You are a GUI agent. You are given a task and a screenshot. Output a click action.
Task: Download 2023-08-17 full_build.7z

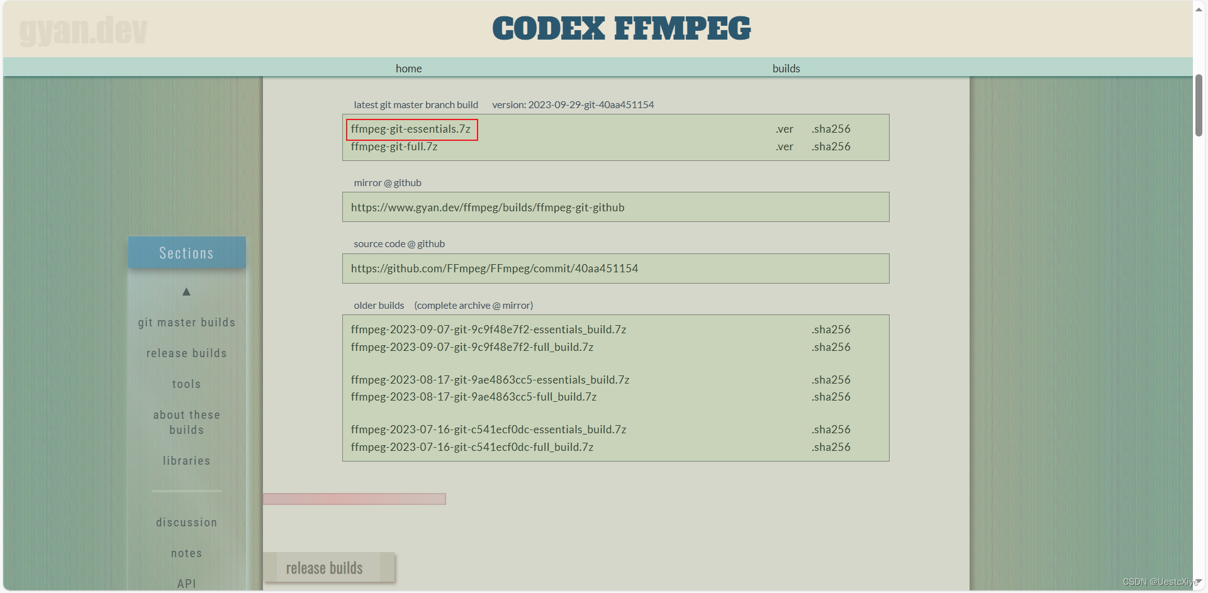(x=474, y=397)
